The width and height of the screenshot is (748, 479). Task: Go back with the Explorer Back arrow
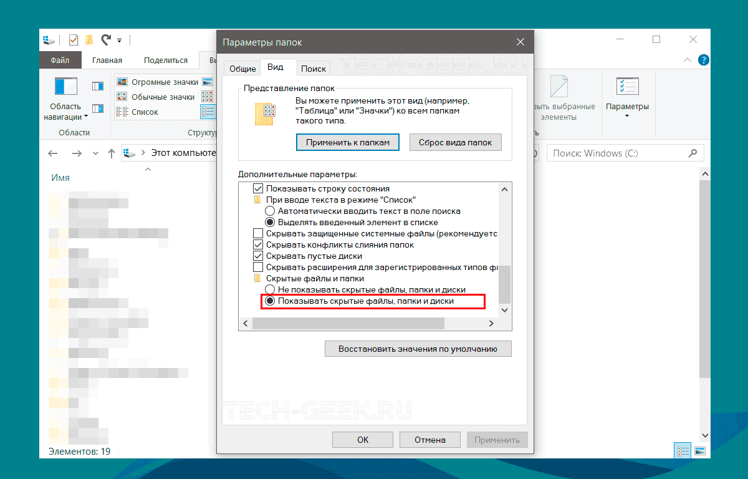53,153
